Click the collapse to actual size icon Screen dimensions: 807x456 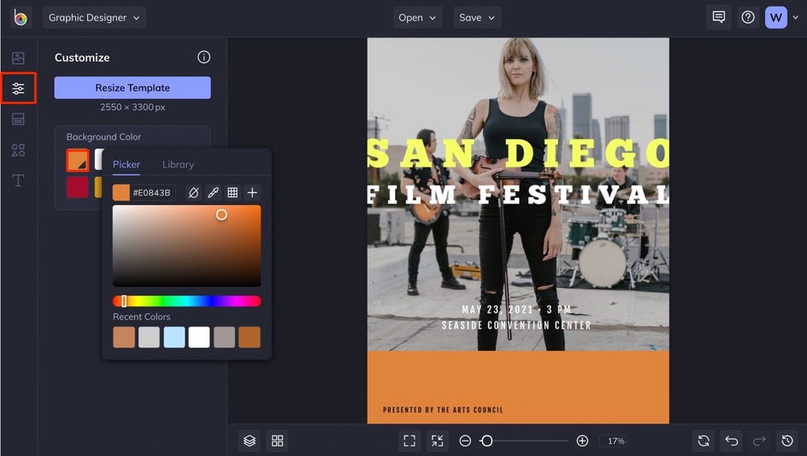point(437,441)
